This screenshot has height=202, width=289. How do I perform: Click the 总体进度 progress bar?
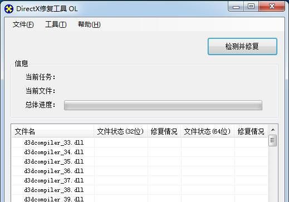point(163,105)
